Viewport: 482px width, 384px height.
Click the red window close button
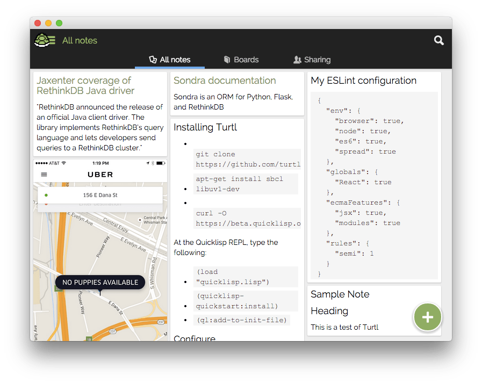click(x=38, y=23)
